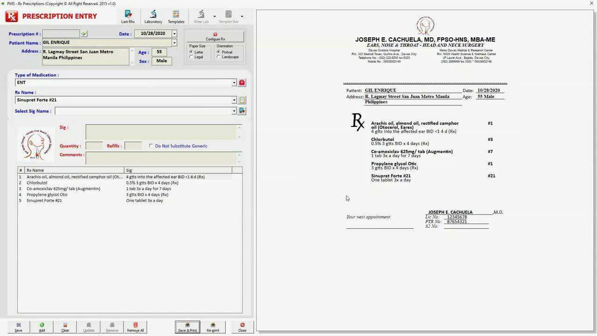The width and height of the screenshot is (597, 336).
Task: Expand the Select Sig Name dropdown
Action: pos(234,111)
